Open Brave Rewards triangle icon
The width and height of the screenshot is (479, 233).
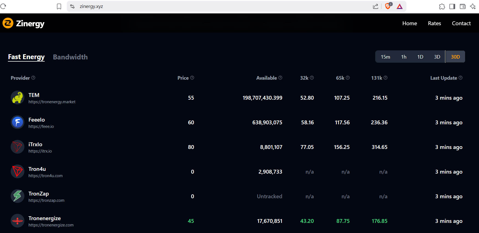[400, 6]
